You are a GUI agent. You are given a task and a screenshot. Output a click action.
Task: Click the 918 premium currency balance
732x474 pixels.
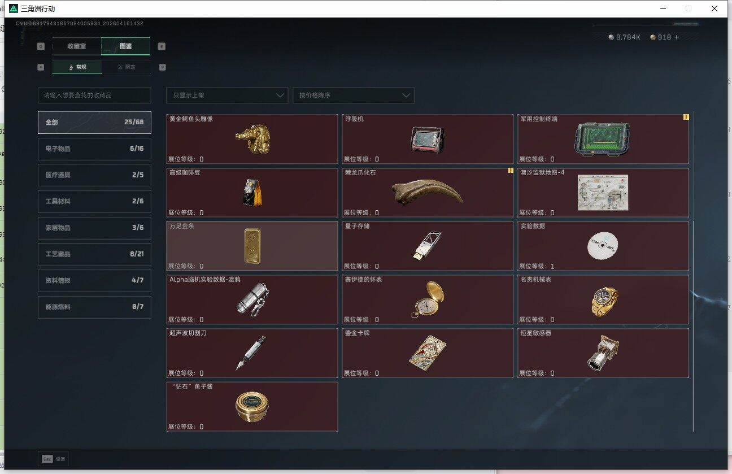tap(665, 37)
